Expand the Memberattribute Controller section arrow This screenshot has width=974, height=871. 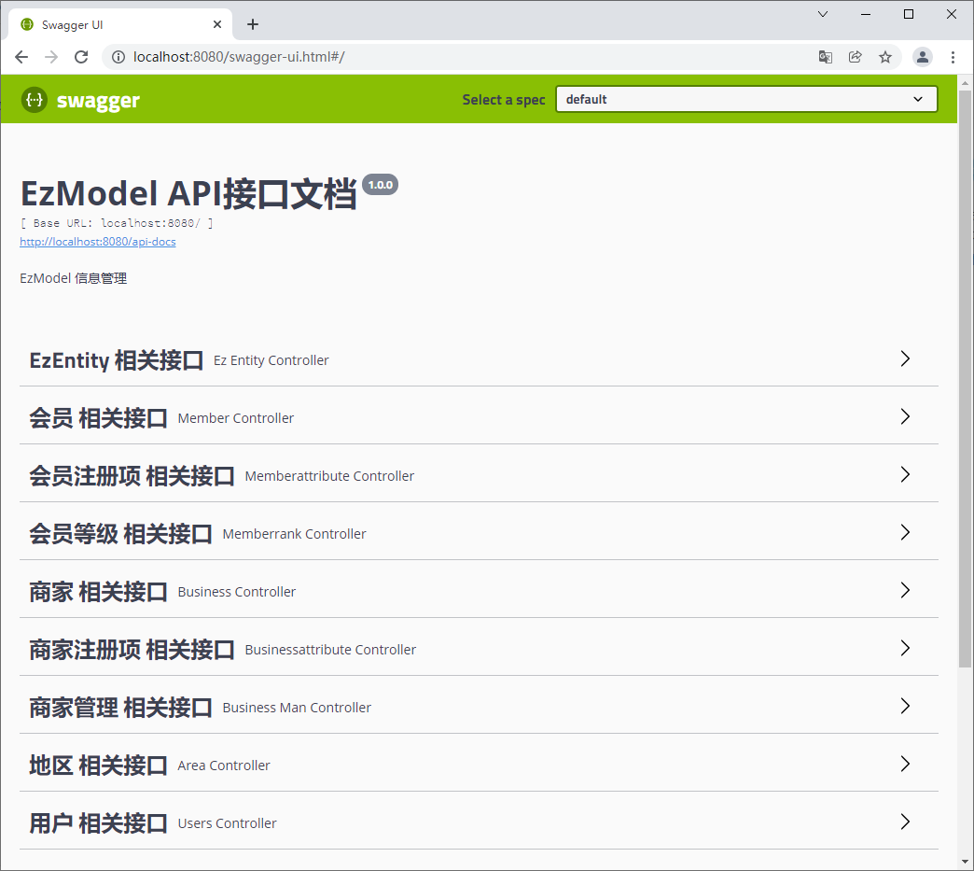tap(905, 474)
